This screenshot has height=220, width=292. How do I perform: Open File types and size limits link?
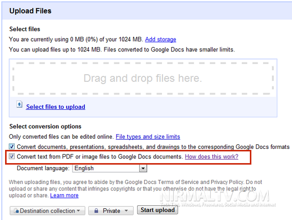[x=148, y=137]
